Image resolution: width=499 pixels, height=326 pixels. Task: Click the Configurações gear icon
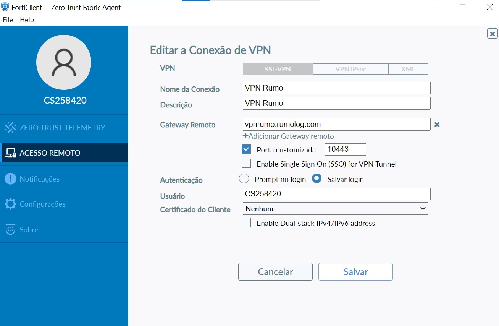(x=10, y=204)
